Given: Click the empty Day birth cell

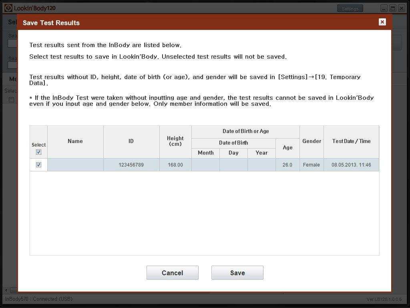Looking at the screenshot, I should pos(233,165).
